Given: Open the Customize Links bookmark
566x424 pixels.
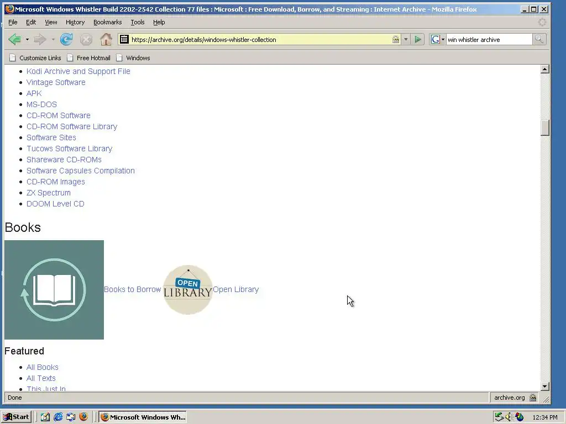Looking at the screenshot, I should pyautogui.click(x=35, y=57).
